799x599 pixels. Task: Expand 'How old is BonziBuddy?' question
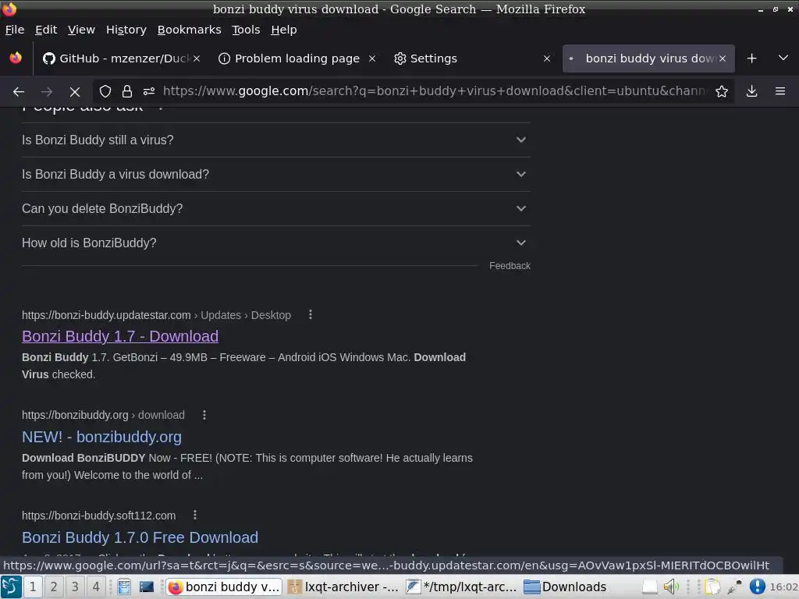275,243
